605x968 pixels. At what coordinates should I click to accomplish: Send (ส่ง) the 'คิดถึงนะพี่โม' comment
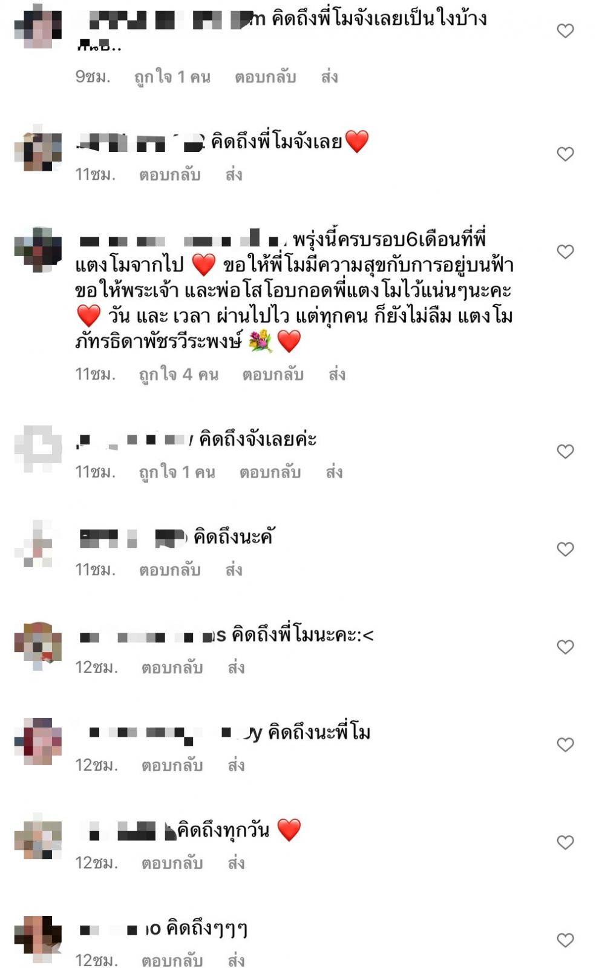(236, 766)
